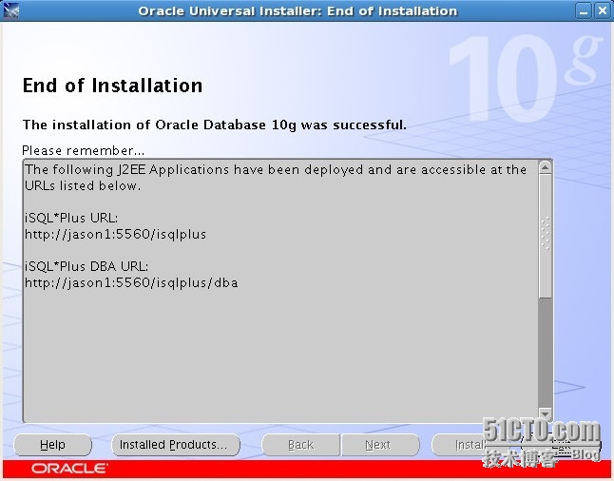Click the 'Please remember...' text

[x=83, y=150]
